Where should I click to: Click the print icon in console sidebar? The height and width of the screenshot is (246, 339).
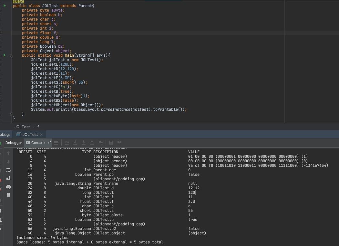click(x=8, y=187)
